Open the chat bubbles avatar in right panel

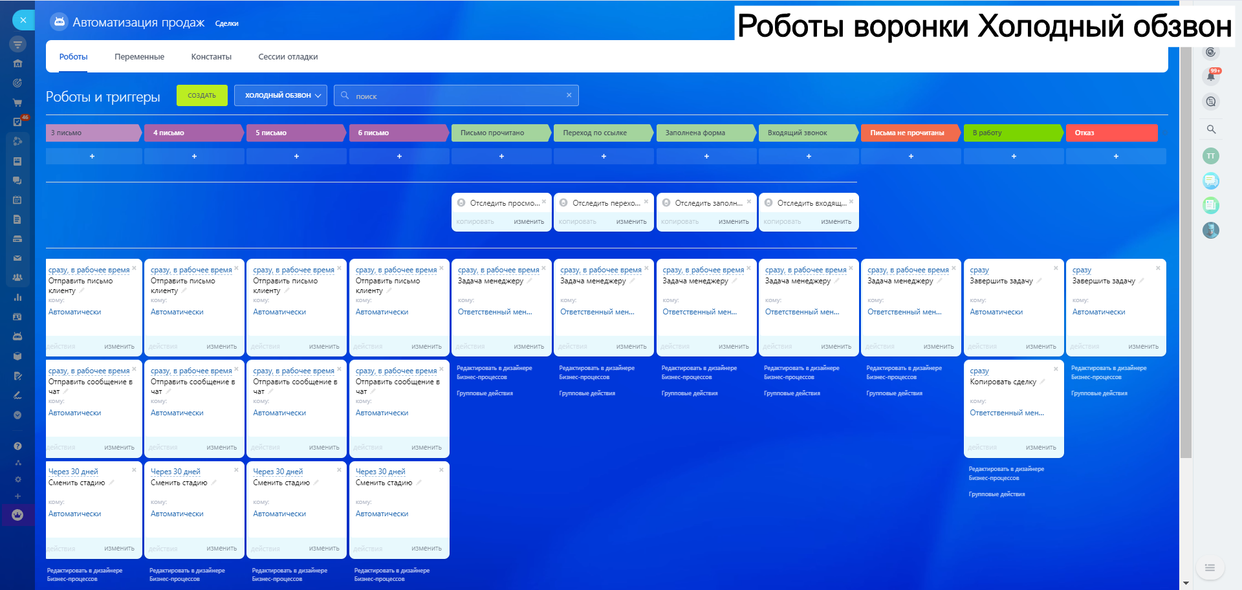click(x=1211, y=181)
